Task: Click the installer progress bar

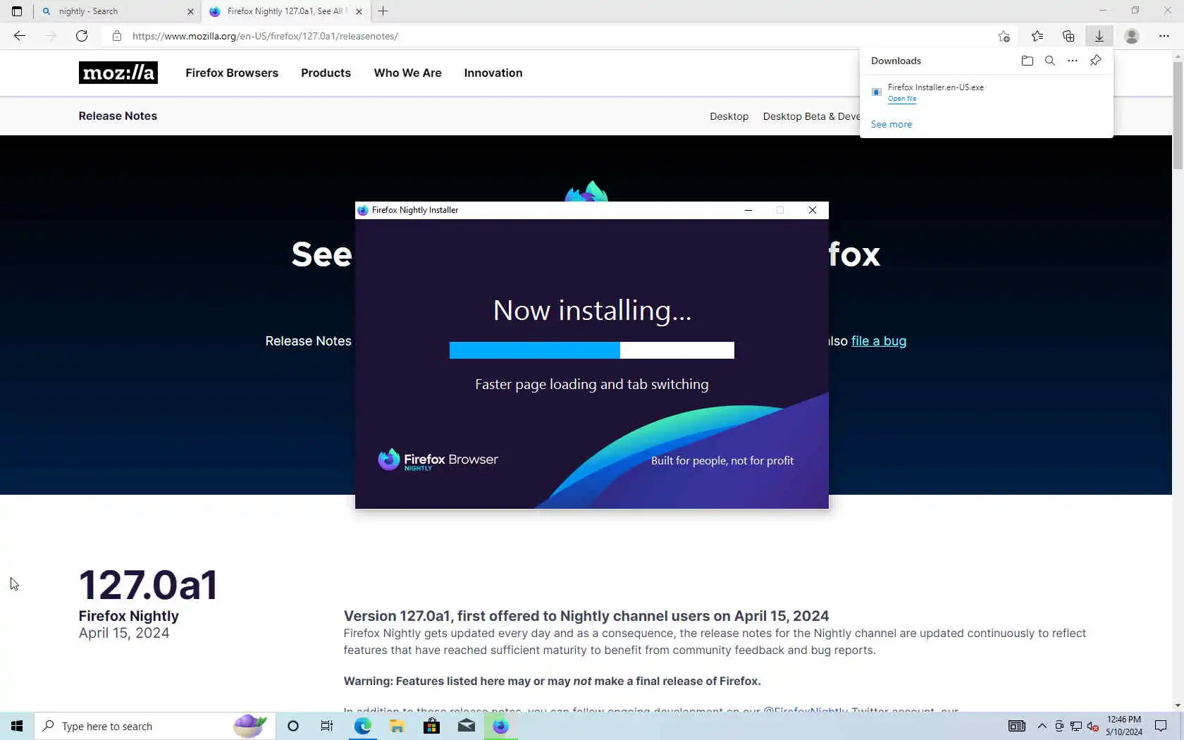Action: (x=592, y=350)
